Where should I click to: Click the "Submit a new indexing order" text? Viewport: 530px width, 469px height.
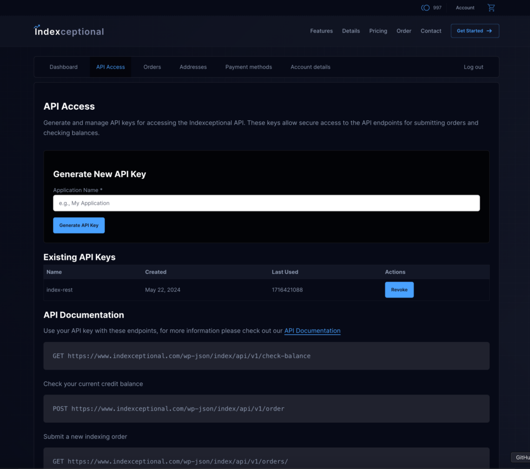85,436
